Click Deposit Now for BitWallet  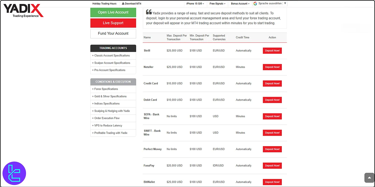[x=272, y=182]
